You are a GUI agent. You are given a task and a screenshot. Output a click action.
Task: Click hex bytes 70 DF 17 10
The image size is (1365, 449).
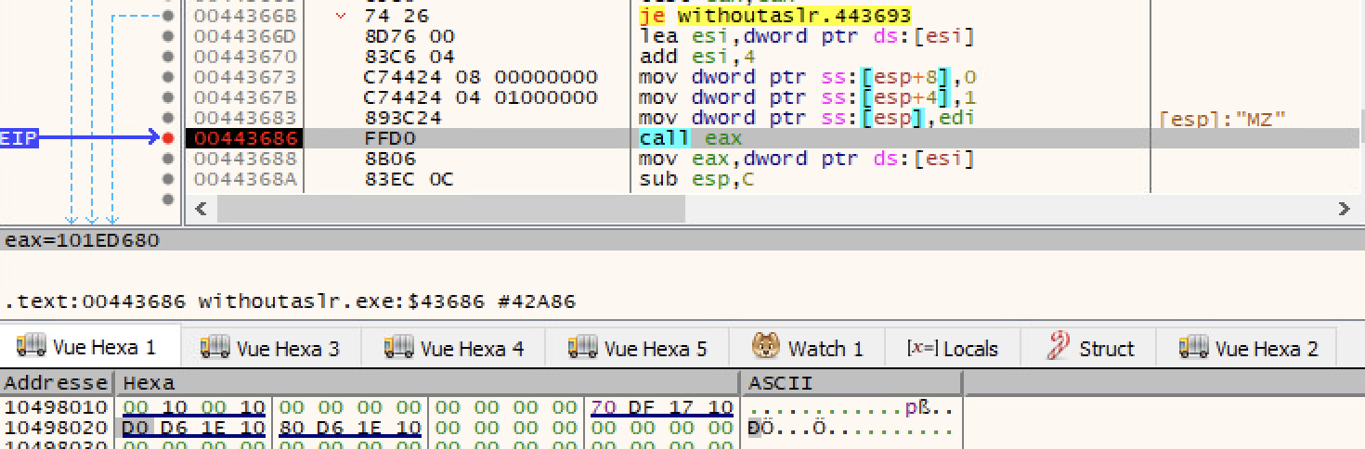point(662,407)
